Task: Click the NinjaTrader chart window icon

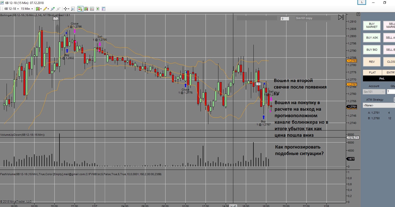Action: (2, 3)
